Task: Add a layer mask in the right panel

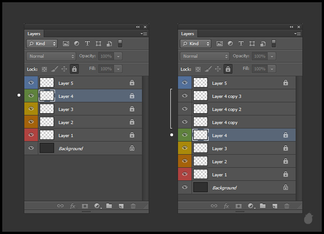Action: point(238,206)
